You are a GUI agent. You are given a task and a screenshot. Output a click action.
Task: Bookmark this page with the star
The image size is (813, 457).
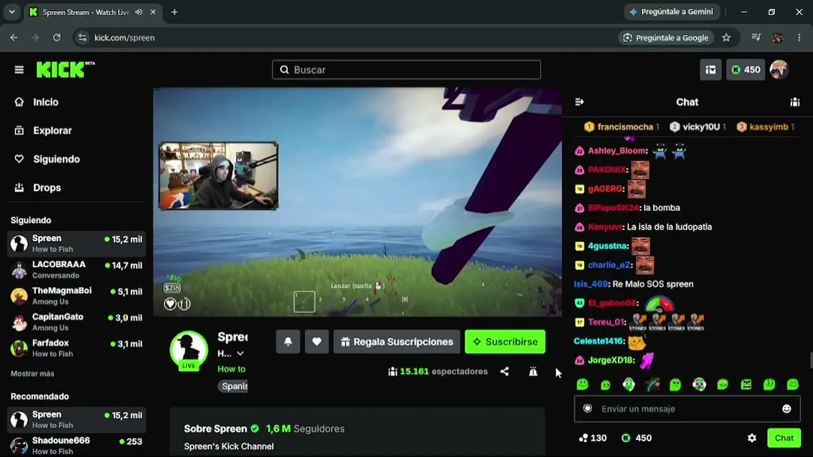[x=727, y=37]
